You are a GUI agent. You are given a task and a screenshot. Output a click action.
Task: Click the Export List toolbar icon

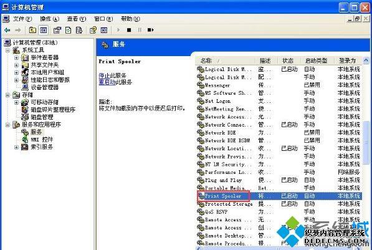tap(79, 30)
